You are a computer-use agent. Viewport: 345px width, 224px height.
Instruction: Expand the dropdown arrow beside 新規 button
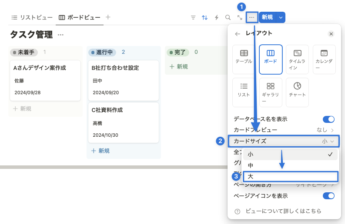281,17
